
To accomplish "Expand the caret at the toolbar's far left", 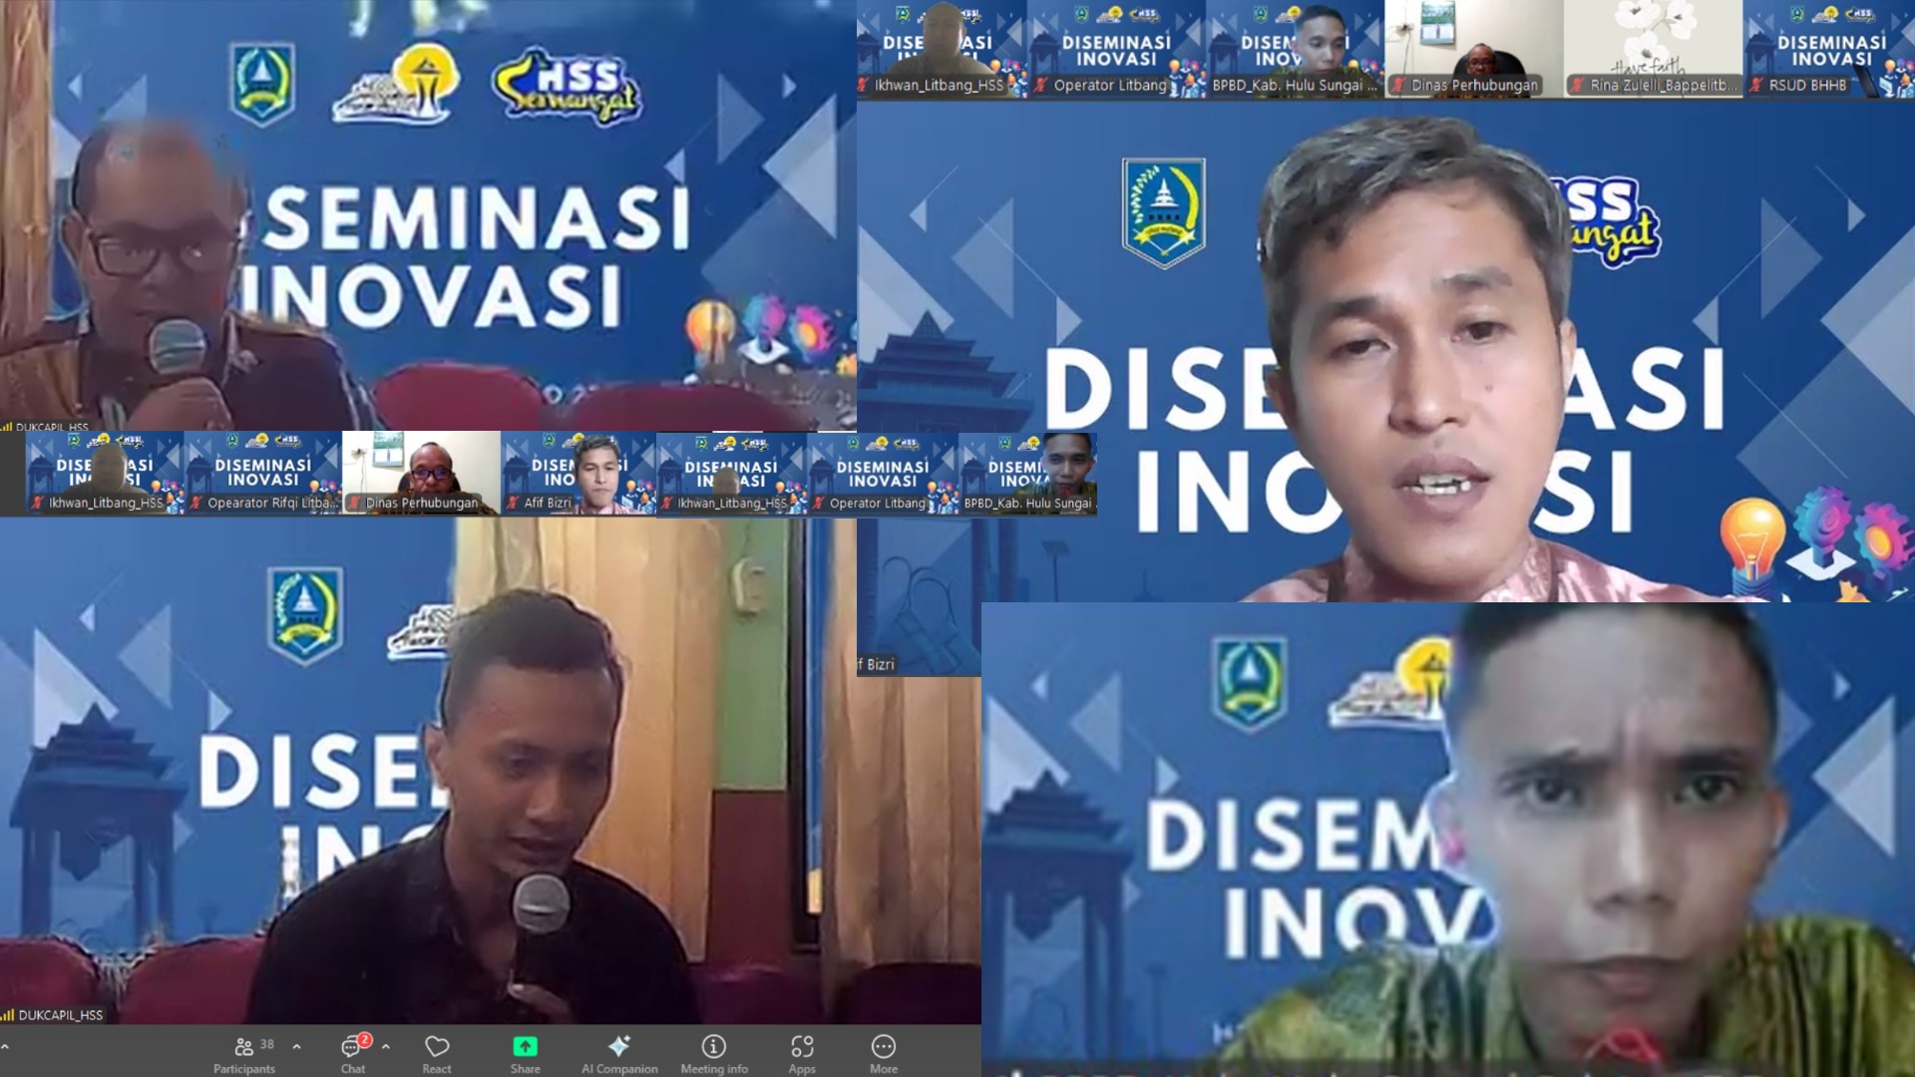I will [5, 1046].
